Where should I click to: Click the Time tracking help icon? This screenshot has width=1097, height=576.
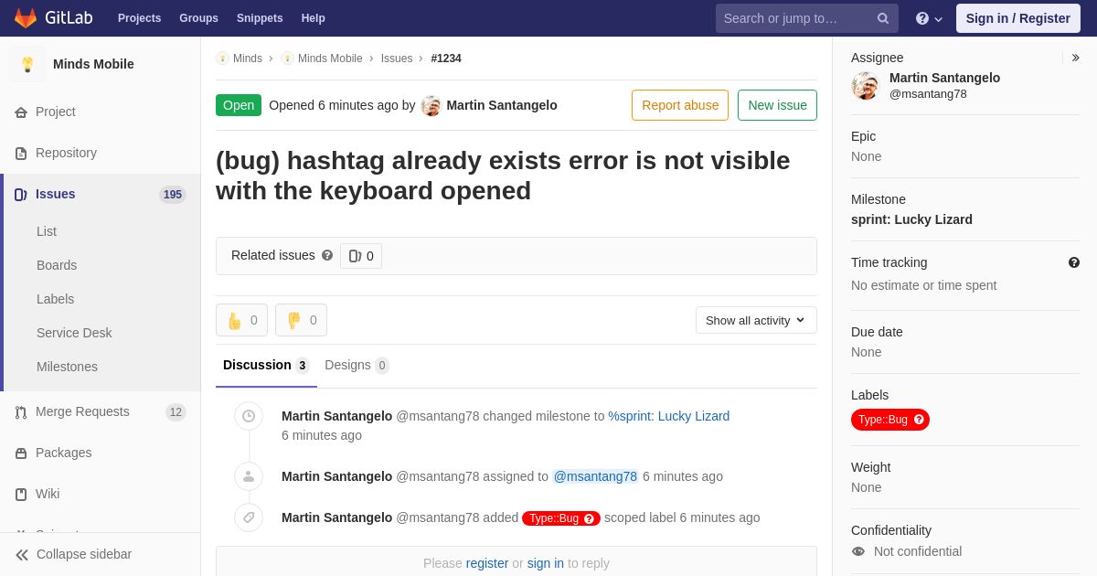[x=1074, y=262]
